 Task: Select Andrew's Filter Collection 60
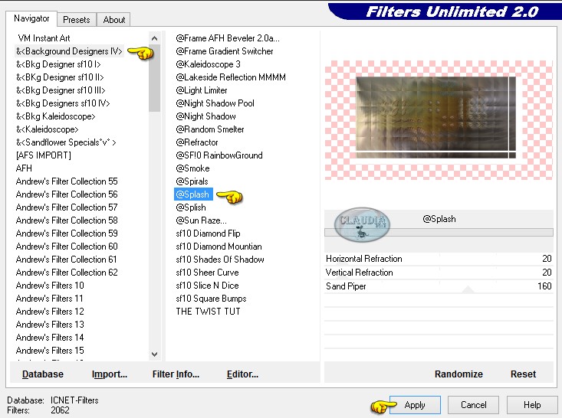point(67,247)
